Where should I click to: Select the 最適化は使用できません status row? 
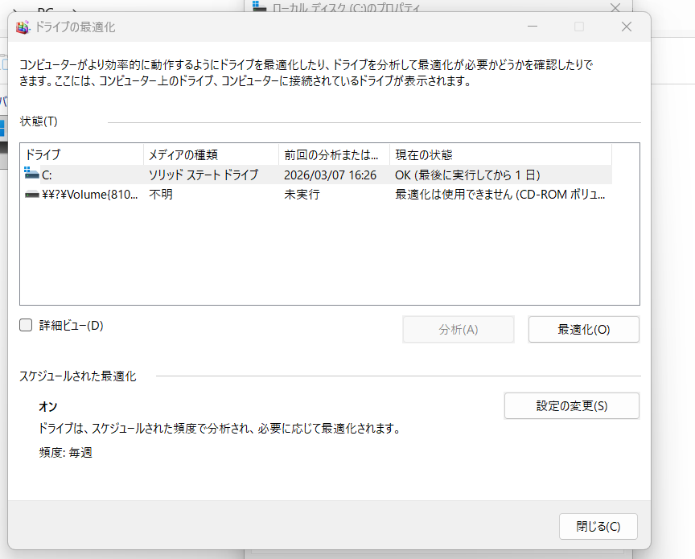point(499,195)
